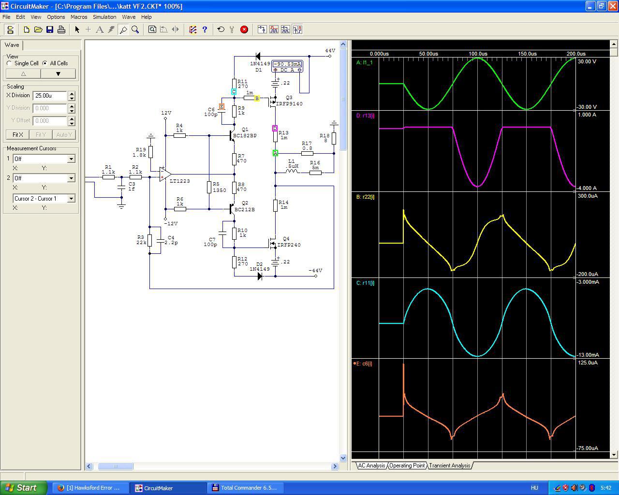Open a file with folder icon
619x495 pixels.
[38, 29]
